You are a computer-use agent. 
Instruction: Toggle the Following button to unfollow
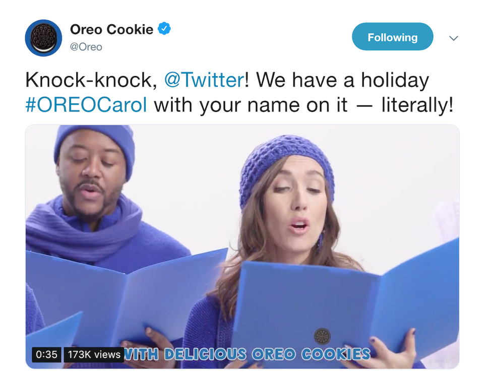pos(392,37)
